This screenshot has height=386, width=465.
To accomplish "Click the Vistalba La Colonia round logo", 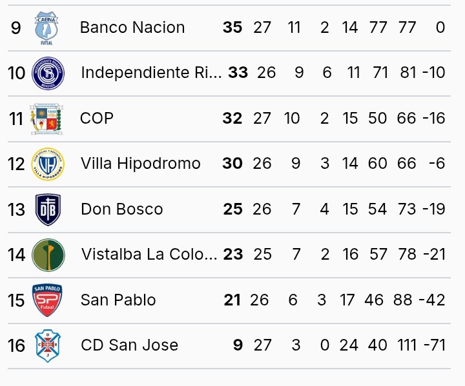I will [48, 255].
